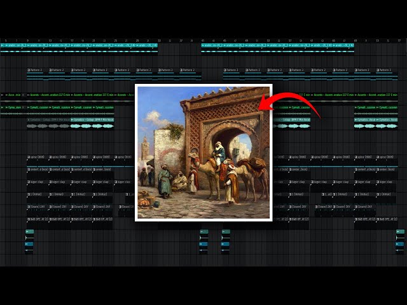
Task: Click bar 9 on the timeline ruler
Action: (28, 41)
